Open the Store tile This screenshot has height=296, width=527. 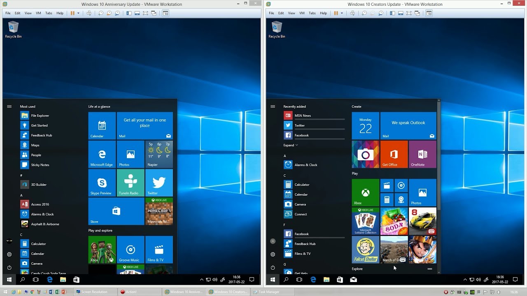(116, 211)
